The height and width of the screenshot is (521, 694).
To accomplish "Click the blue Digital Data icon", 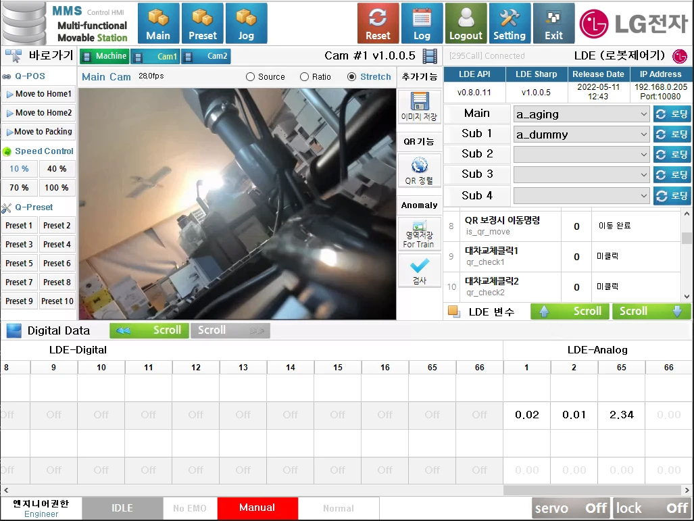I will 14,330.
